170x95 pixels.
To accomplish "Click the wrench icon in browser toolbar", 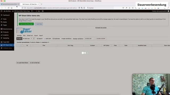I will [126, 8].
